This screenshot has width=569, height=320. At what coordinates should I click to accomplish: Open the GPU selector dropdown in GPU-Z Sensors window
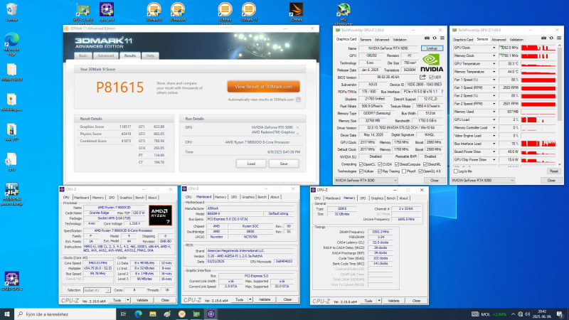483,181
